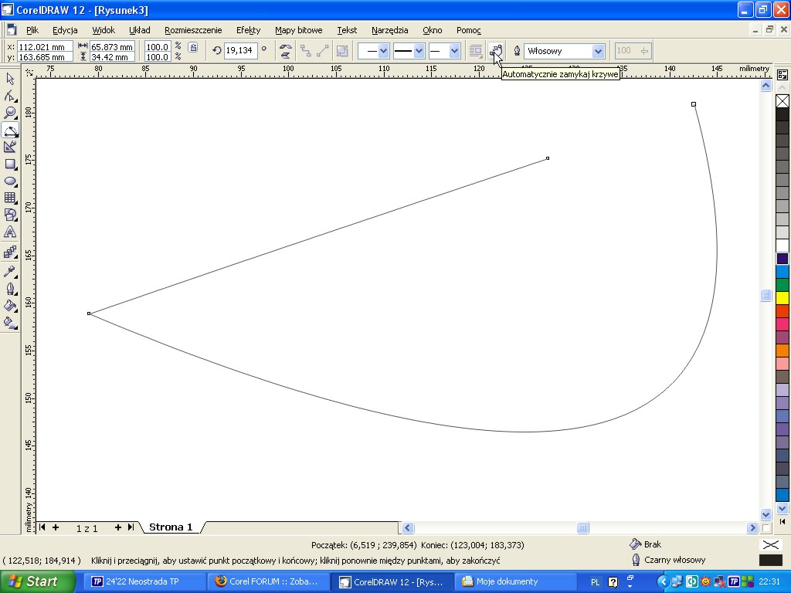The height and width of the screenshot is (593, 791).
Task: Open the outline width Włosowy dropdown
Action: [597, 51]
